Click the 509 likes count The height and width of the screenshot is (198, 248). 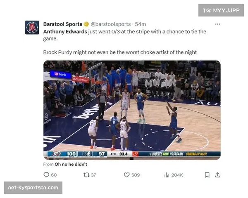pyautogui.click(x=136, y=175)
